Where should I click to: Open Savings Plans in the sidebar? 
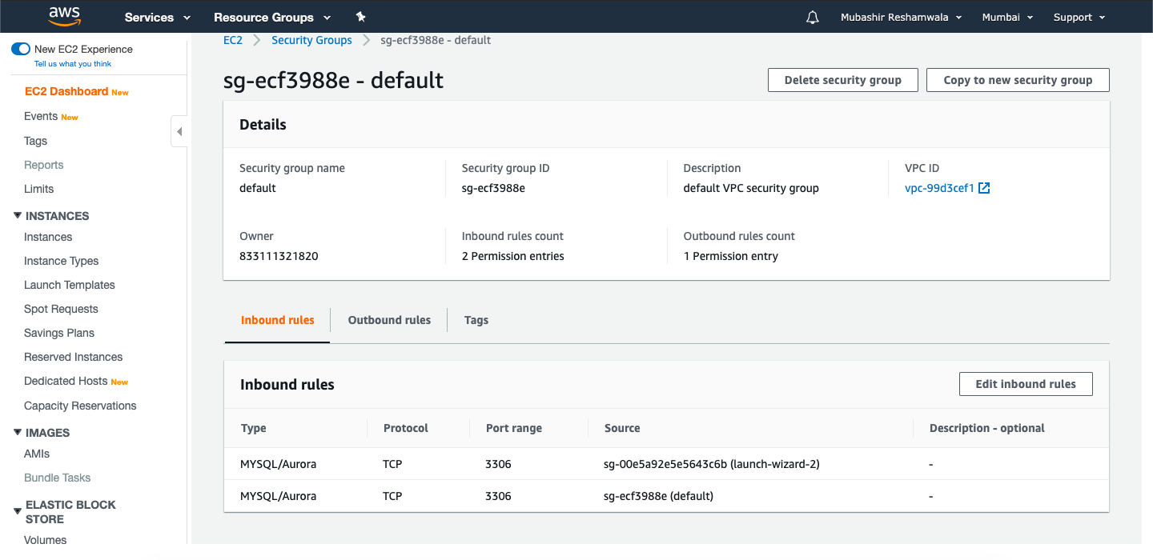[59, 333]
